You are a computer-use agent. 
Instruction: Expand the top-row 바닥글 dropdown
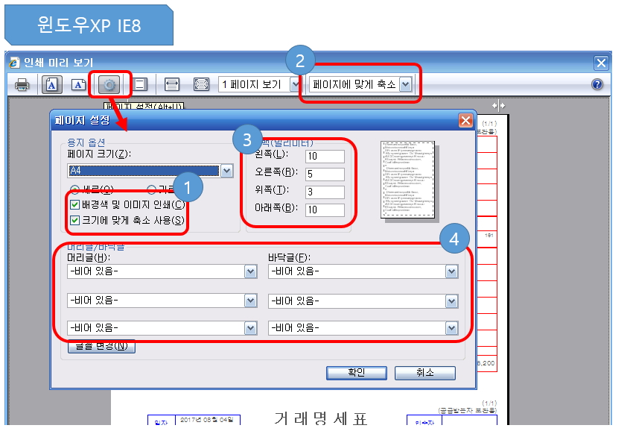(x=451, y=271)
